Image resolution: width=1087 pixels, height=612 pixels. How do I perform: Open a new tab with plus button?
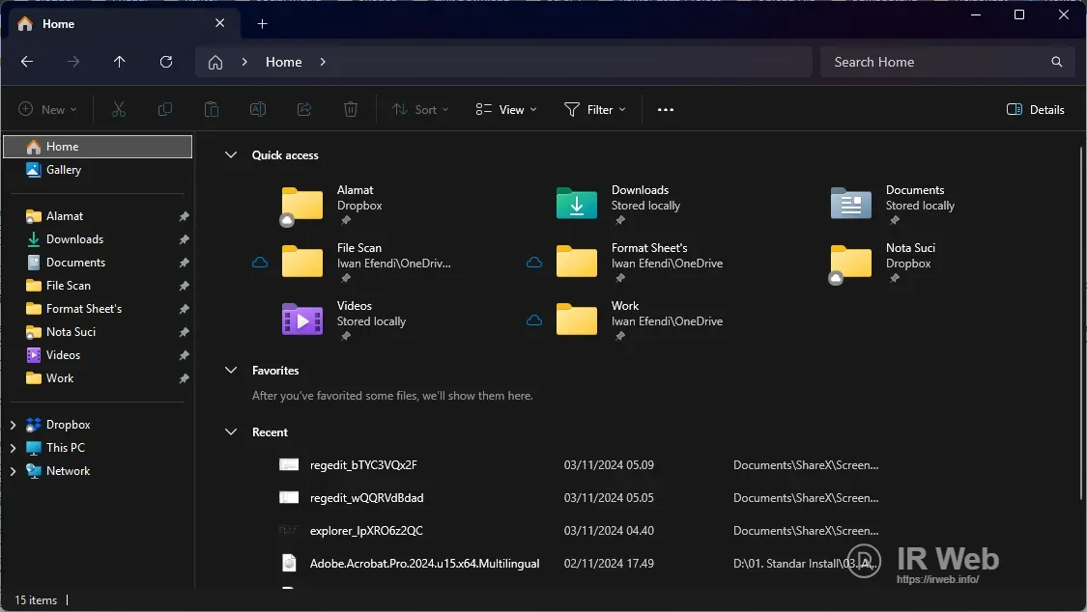tap(262, 24)
